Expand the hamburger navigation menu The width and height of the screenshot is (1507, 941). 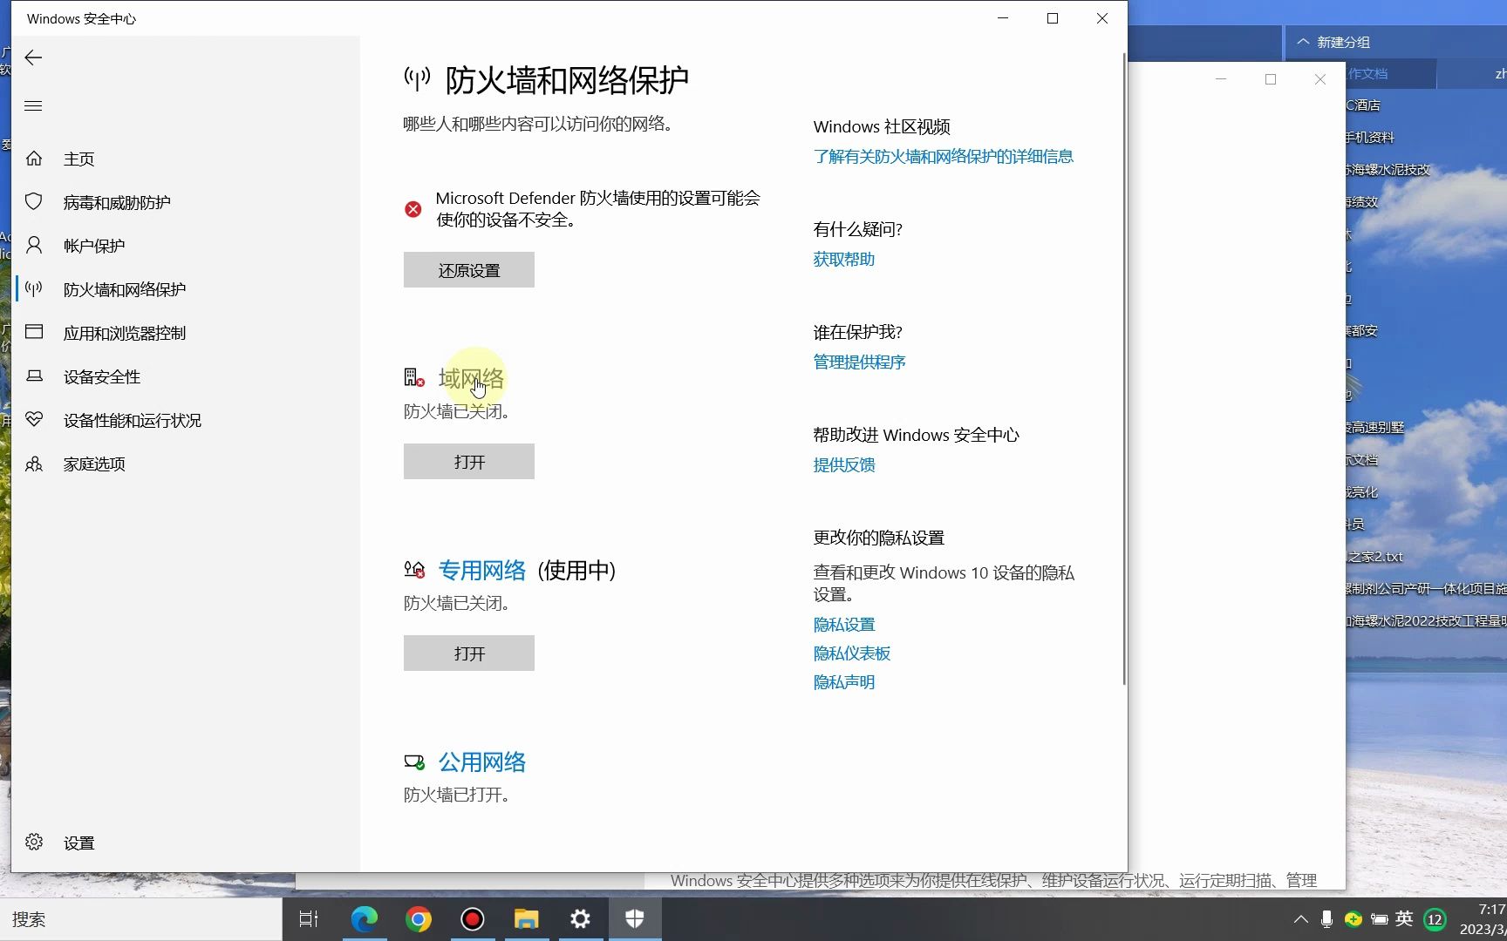[x=33, y=105]
